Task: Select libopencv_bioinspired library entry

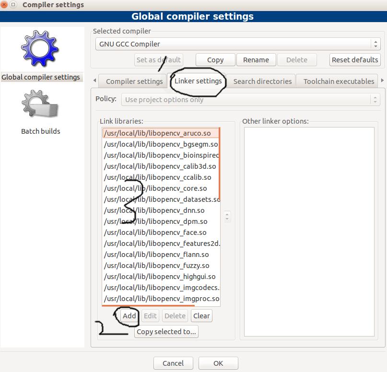Action: [x=161, y=155]
